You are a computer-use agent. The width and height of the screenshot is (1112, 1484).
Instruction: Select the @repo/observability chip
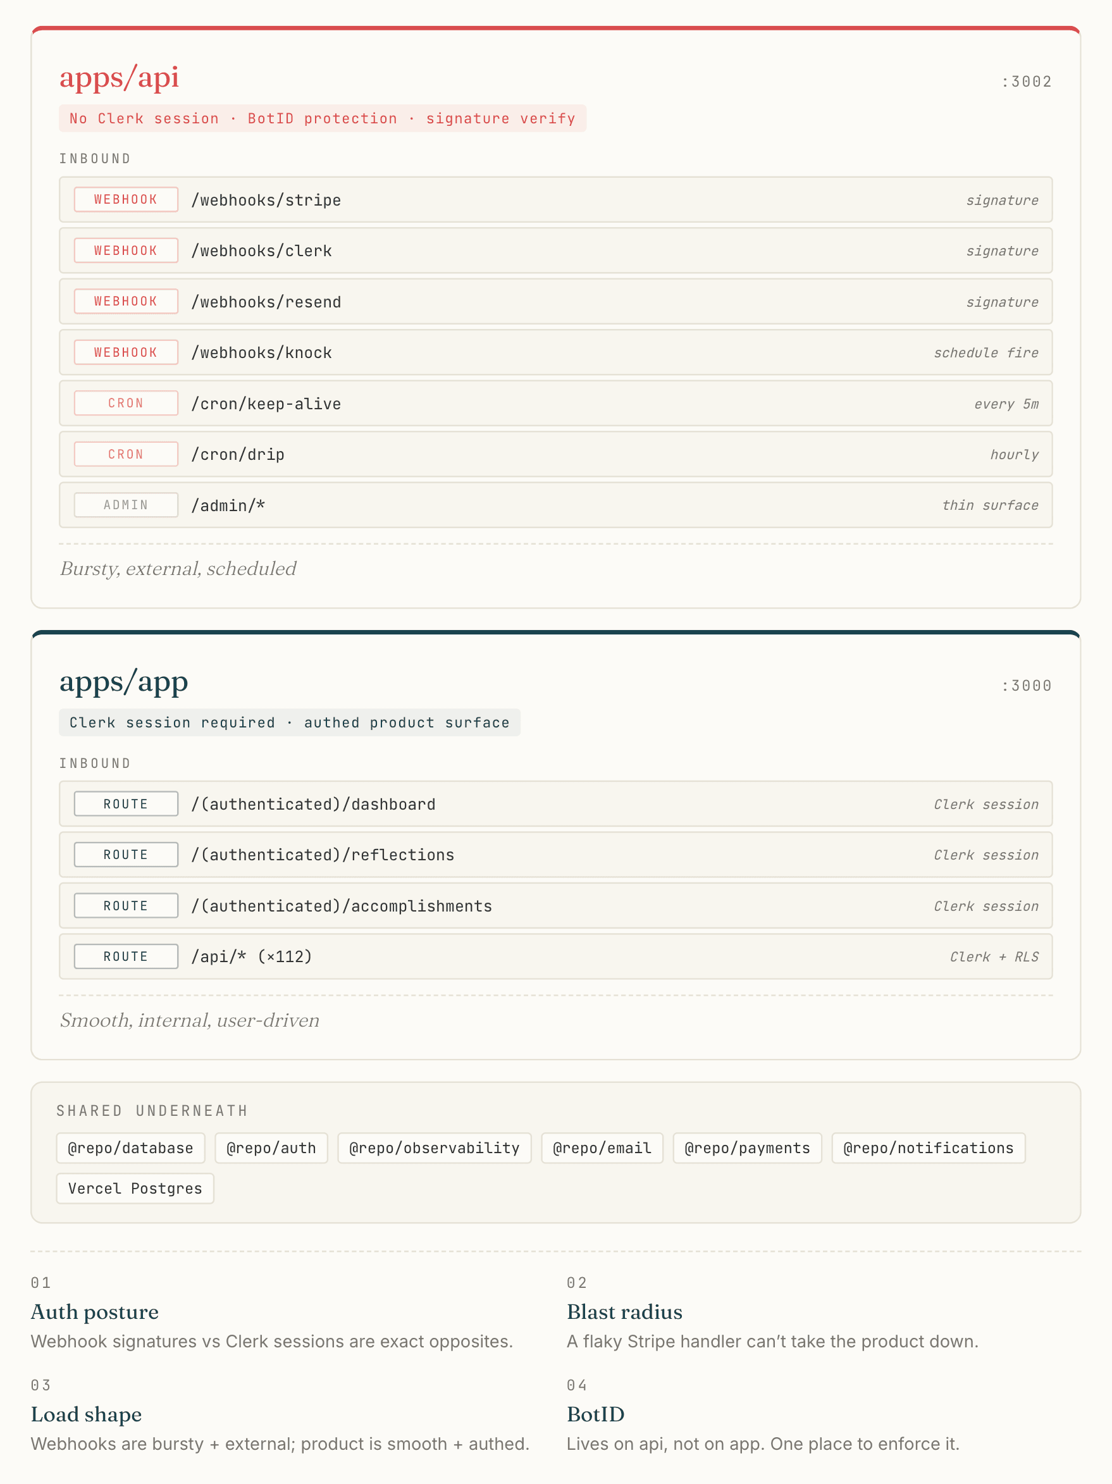click(x=435, y=1149)
